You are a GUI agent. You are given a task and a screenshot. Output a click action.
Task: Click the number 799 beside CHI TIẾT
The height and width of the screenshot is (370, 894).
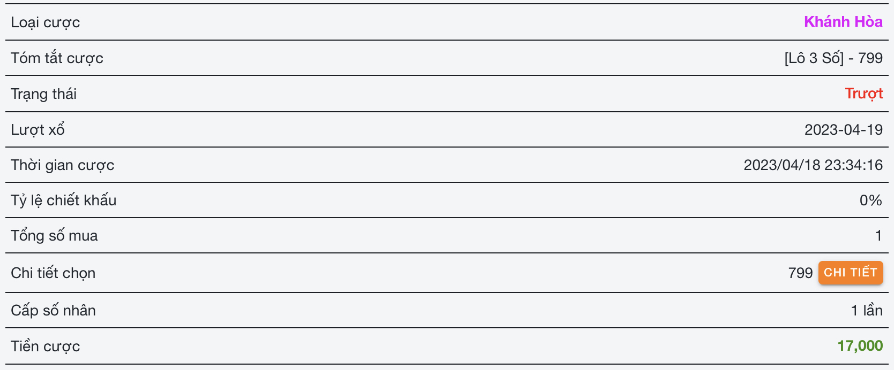click(x=800, y=273)
